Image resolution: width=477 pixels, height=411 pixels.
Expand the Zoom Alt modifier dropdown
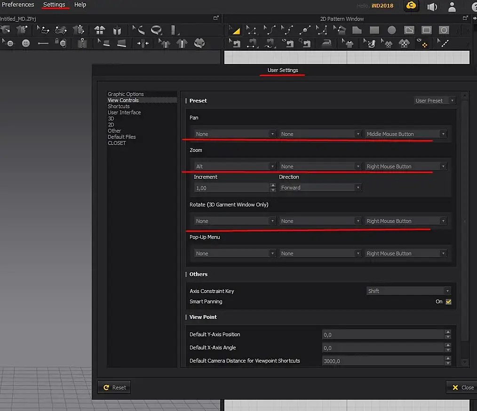[x=235, y=166]
